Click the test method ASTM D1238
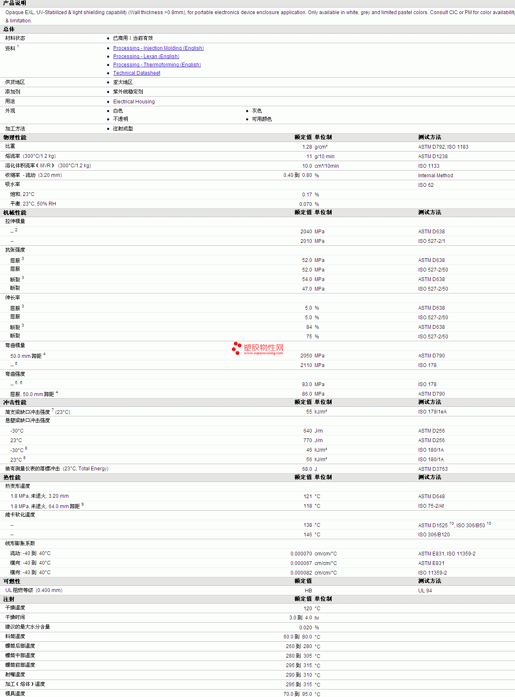 tap(433, 157)
